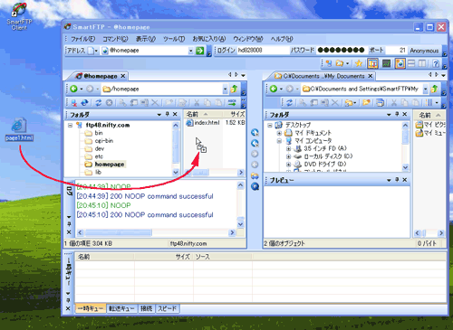The width and height of the screenshot is (453, 330).
Task: Open プレビュー panel options dropdown
Action: 389,180
